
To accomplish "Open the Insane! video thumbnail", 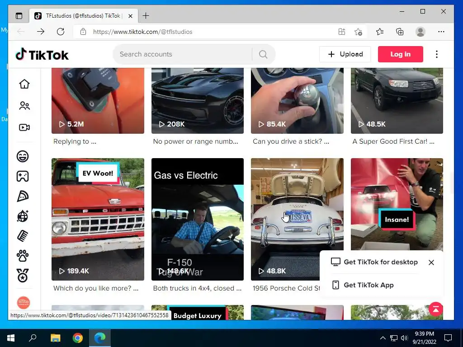I will pos(397,204).
